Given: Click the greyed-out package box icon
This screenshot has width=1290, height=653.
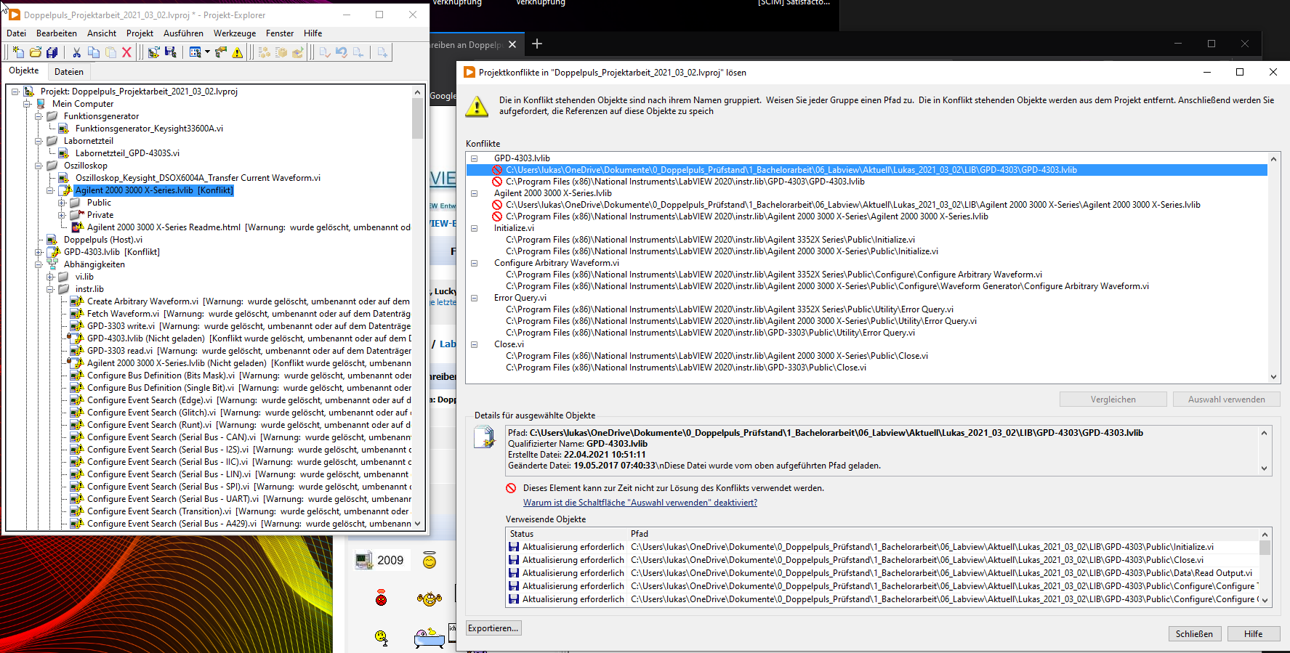Looking at the screenshot, I should (x=281, y=52).
